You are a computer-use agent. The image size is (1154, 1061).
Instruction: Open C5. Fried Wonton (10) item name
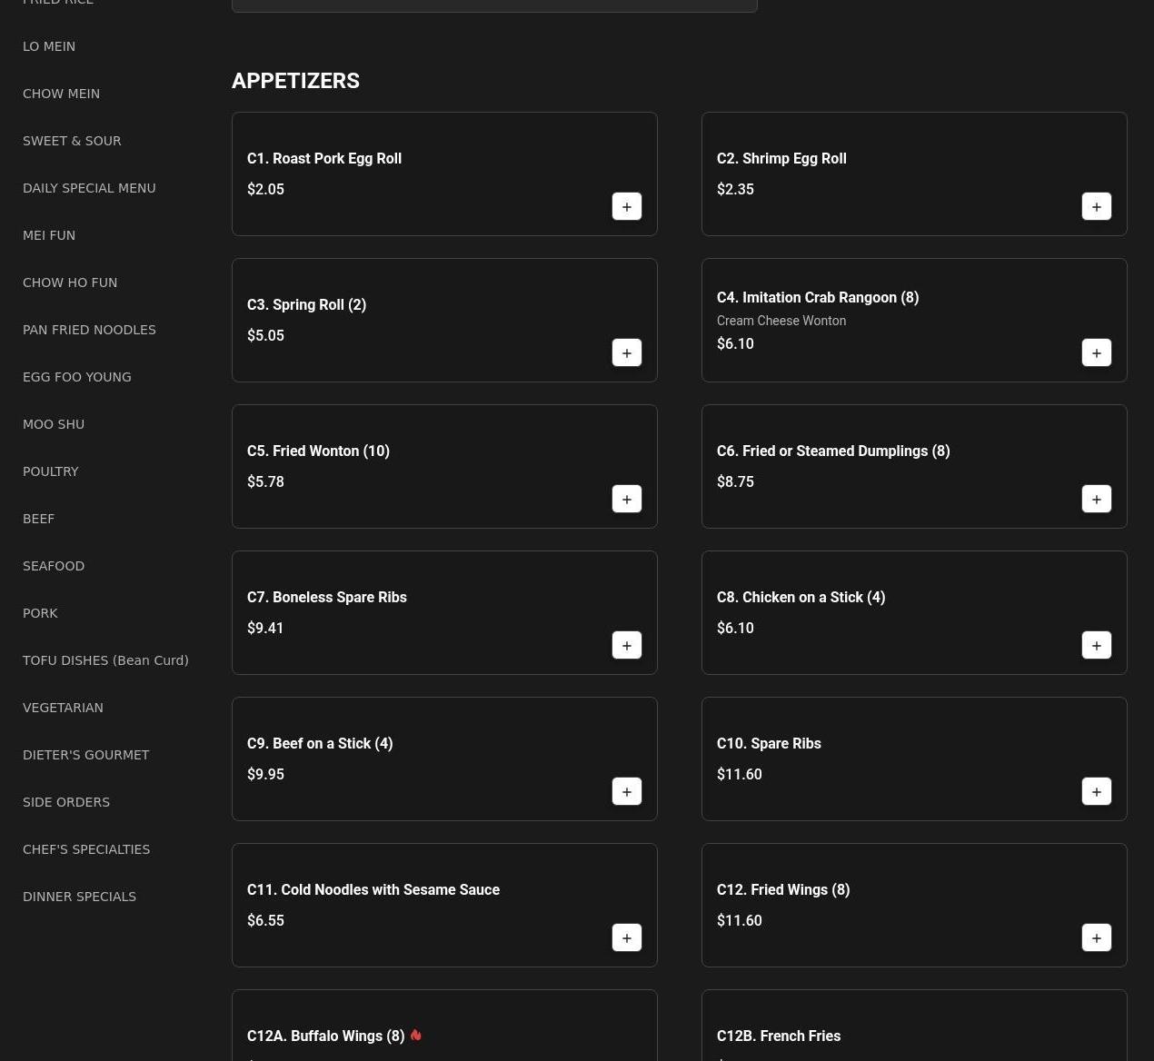point(318,451)
